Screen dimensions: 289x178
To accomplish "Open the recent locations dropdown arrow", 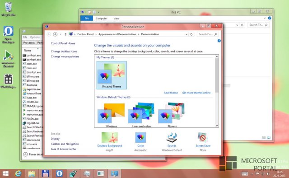I will (x=61, y=34).
